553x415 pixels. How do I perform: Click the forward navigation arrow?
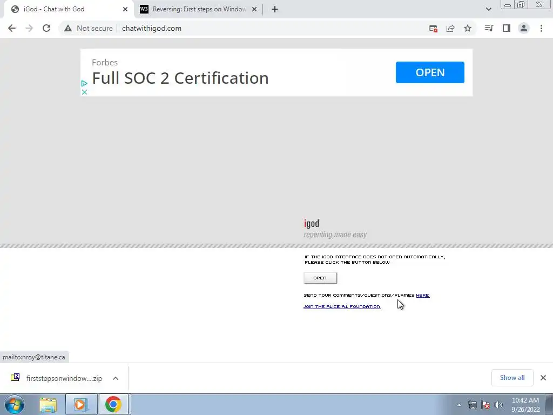pyautogui.click(x=29, y=28)
